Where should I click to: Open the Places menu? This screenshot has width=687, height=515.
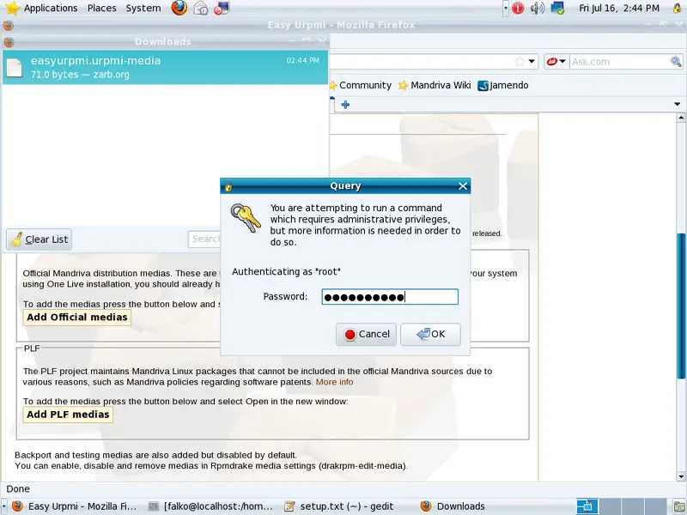click(101, 8)
